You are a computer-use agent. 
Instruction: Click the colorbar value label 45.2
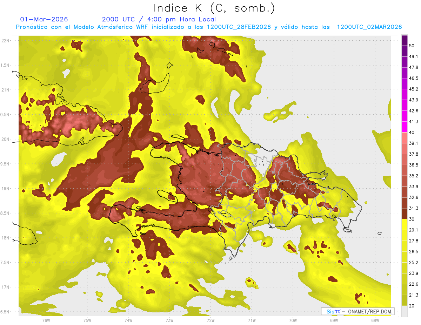[413, 89]
